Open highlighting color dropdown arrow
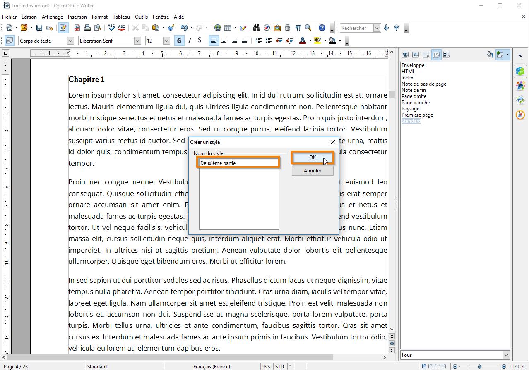This screenshot has width=529, height=370. (325, 41)
